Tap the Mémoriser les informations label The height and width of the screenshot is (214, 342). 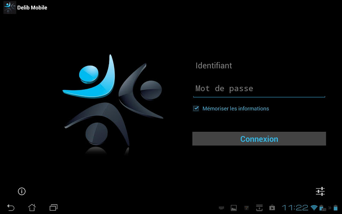point(236,109)
